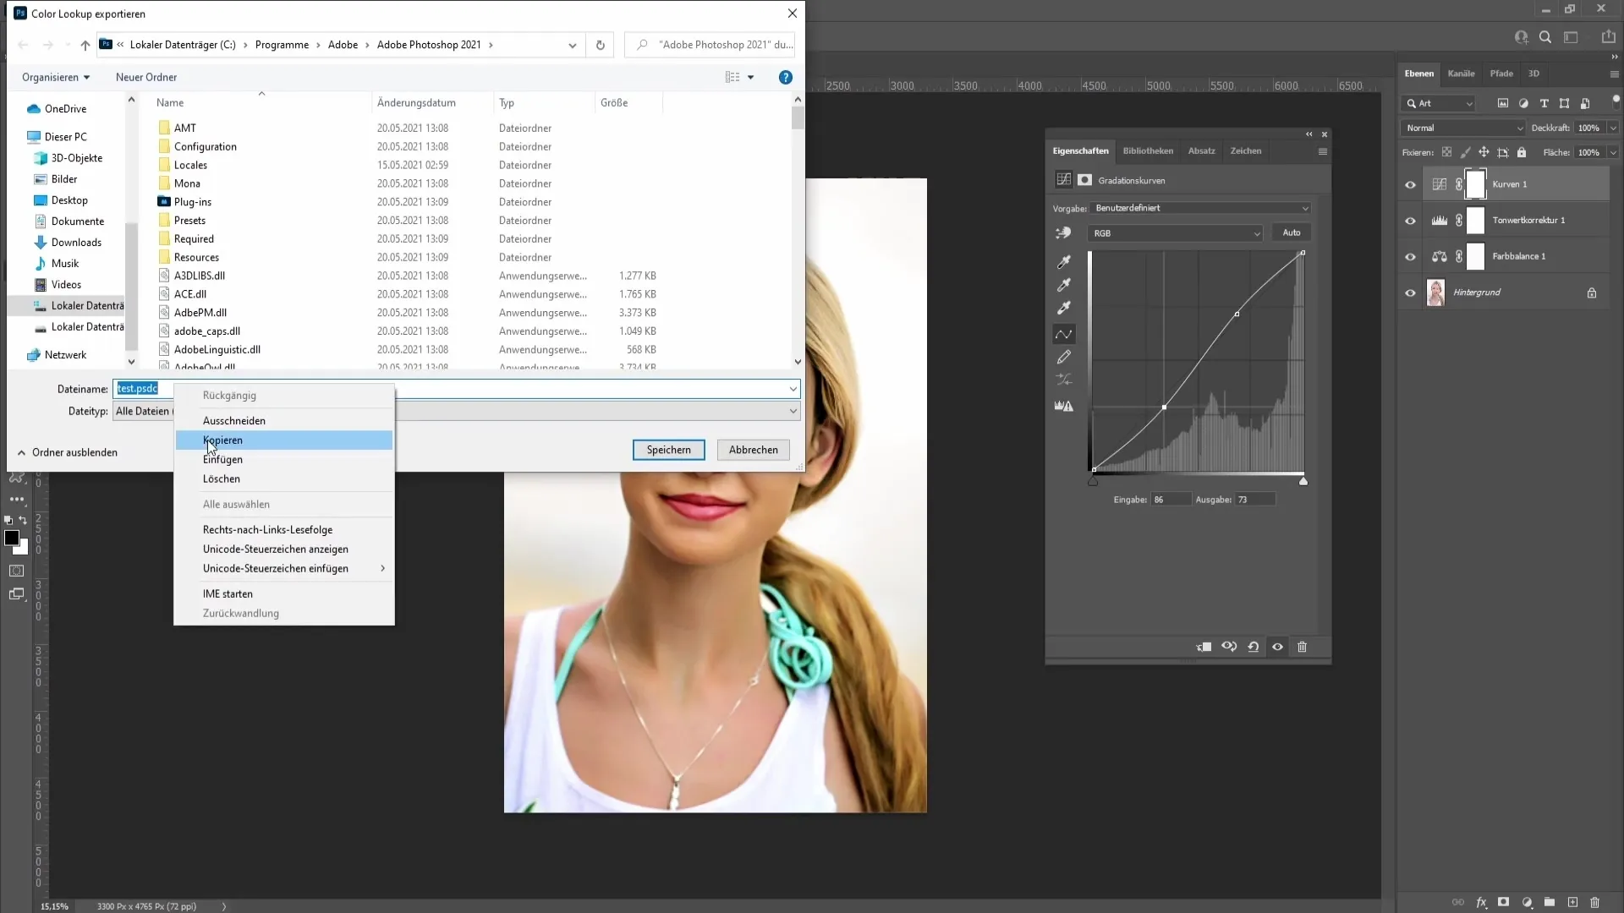Select the curves input pencil tool
This screenshot has height=913, width=1624.
[1067, 357]
